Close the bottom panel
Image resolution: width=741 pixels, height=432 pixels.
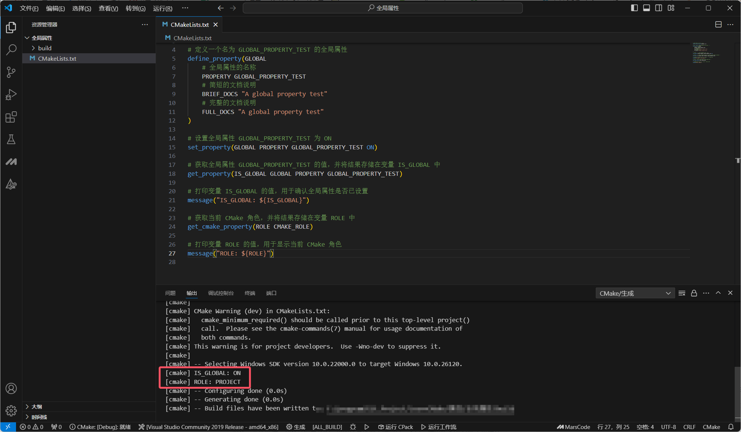730,293
